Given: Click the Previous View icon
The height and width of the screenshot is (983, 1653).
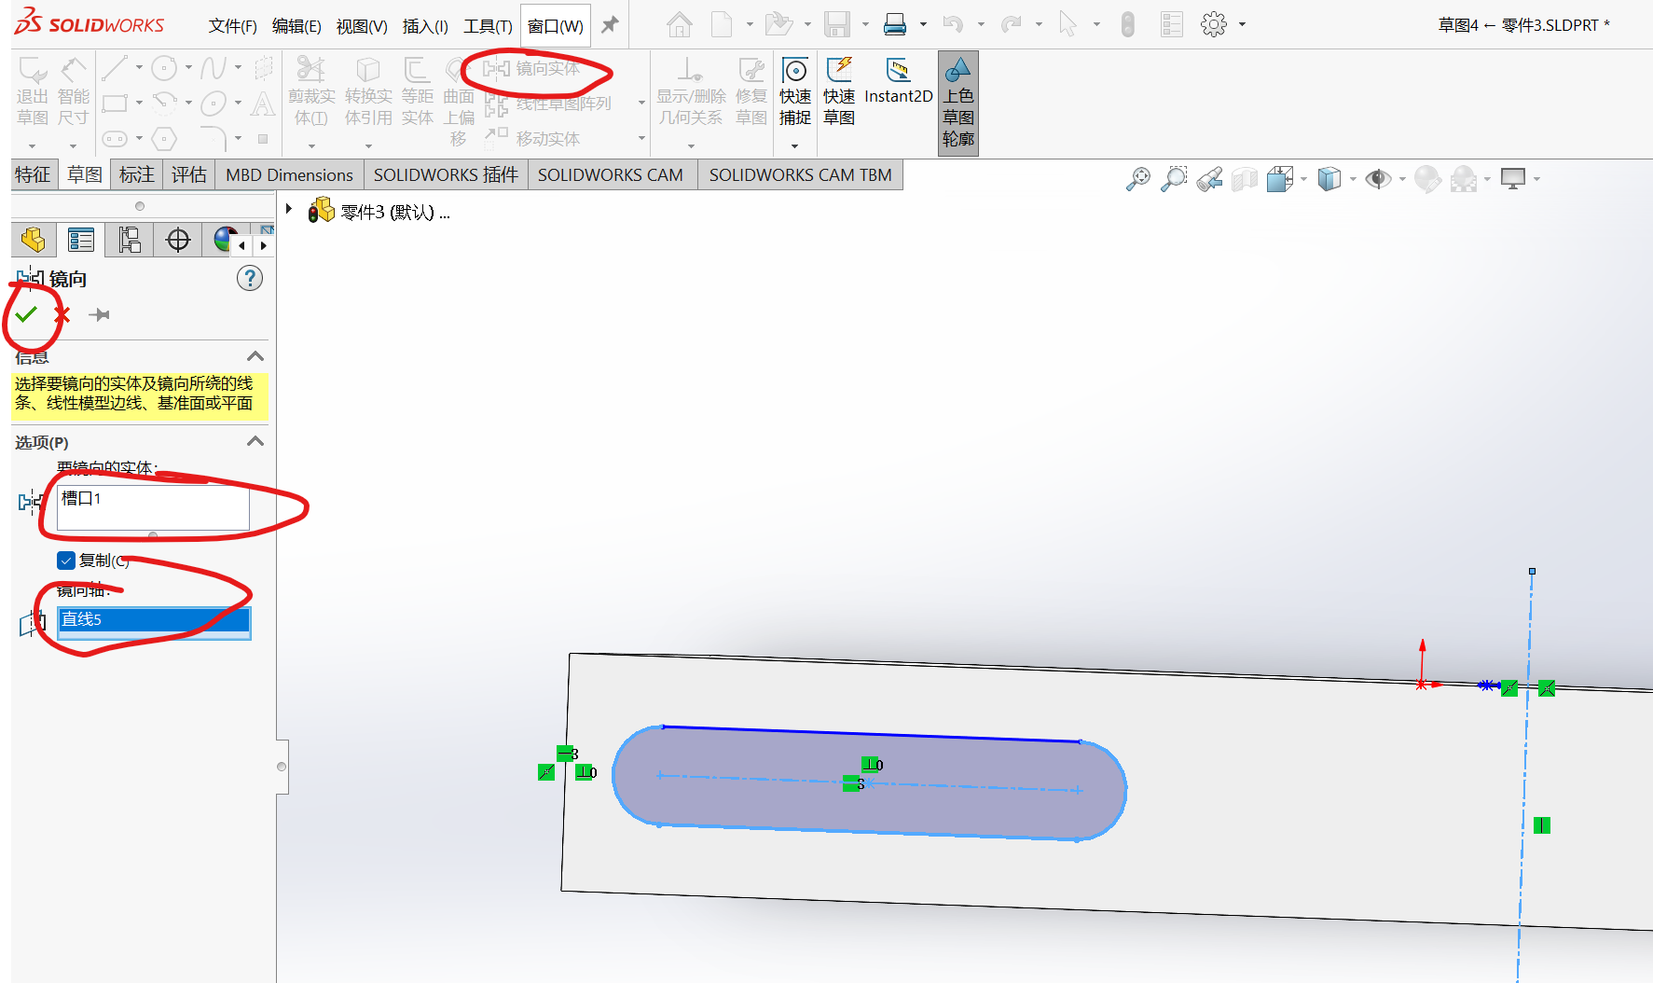Looking at the screenshot, I should coord(1209,179).
